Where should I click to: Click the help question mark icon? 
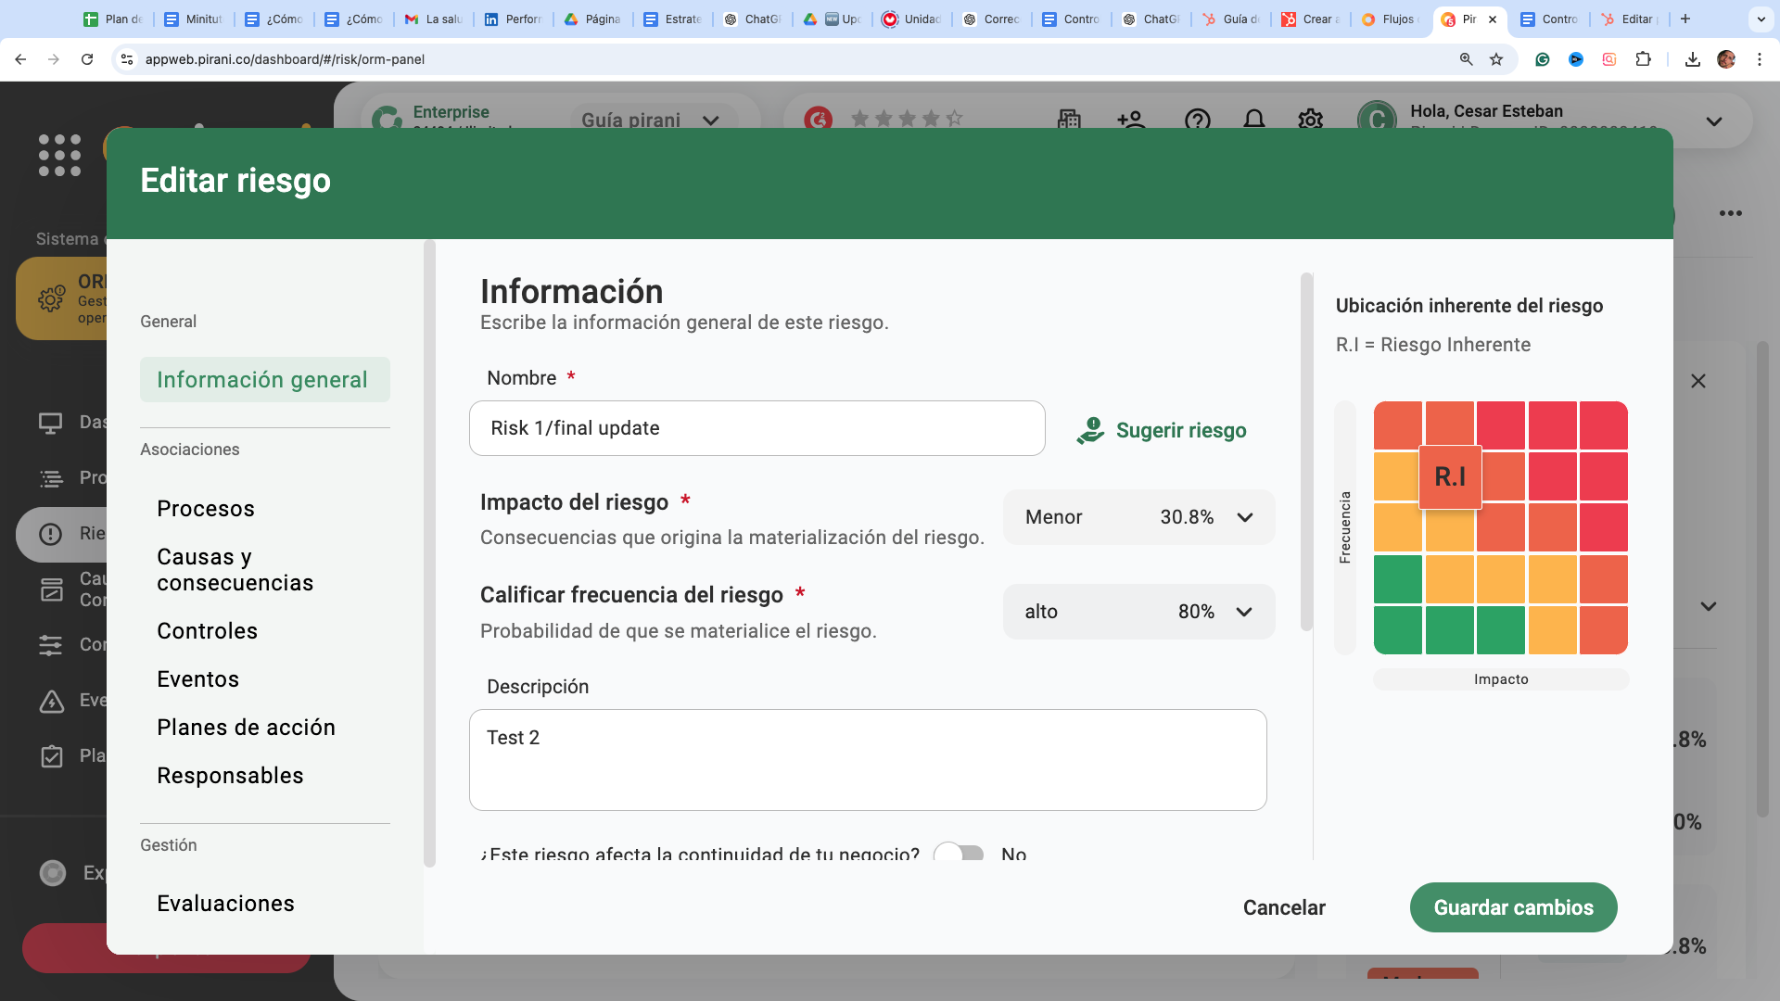pyautogui.click(x=1197, y=120)
